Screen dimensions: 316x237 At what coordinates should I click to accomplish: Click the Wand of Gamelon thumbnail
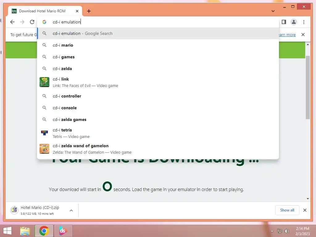coord(44,149)
